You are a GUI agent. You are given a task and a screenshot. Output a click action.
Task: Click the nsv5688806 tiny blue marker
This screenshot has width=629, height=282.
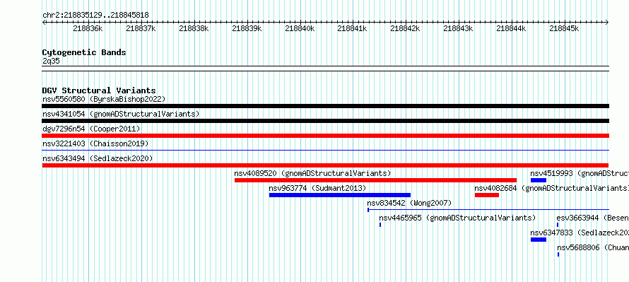click(x=558, y=254)
